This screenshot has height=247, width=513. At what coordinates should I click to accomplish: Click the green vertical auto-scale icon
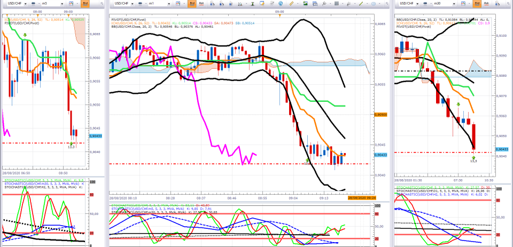[x=253, y=3]
